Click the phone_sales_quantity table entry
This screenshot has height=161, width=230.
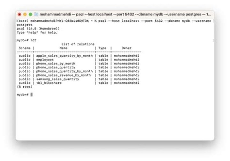(56, 67)
